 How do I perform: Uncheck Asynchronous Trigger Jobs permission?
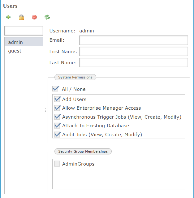(57, 117)
